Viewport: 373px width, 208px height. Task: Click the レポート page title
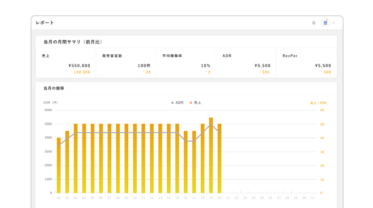point(45,23)
